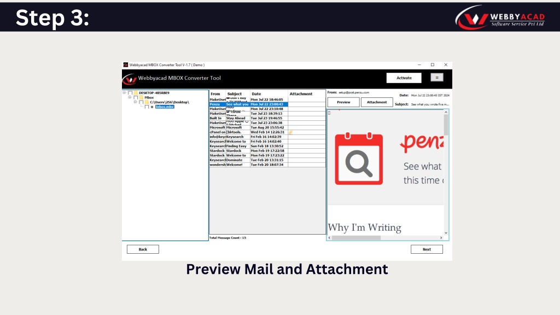Tick the Inbox.mbx checkbox
Image resolution: width=560 pixels, height=315 pixels.
point(147,107)
